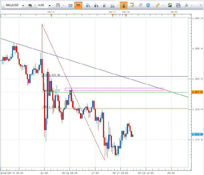Toggle the Bid price button
This screenshot has width=204, height=175.
[x=70, y=5]
